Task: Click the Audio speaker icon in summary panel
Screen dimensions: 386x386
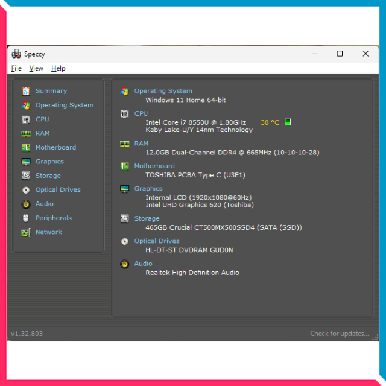Action: coord(125,264)
